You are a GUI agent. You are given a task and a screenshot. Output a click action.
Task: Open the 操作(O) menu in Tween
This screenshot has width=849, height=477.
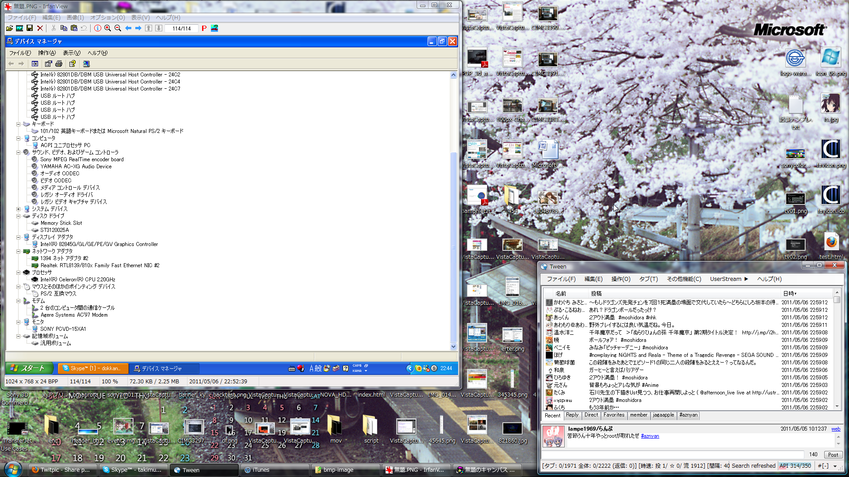click(621, 279)
